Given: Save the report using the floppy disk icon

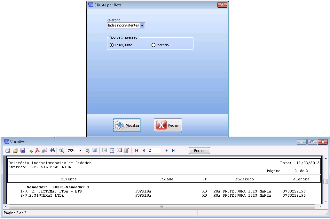Looking at the screenshot, I should 23,150.
